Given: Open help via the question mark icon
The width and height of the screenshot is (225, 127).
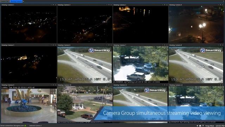Looking at the screenshot, I should pos(203,126).
